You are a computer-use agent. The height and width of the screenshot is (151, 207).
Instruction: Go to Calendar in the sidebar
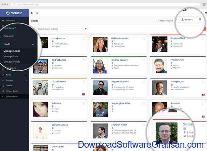coord(9,36)
